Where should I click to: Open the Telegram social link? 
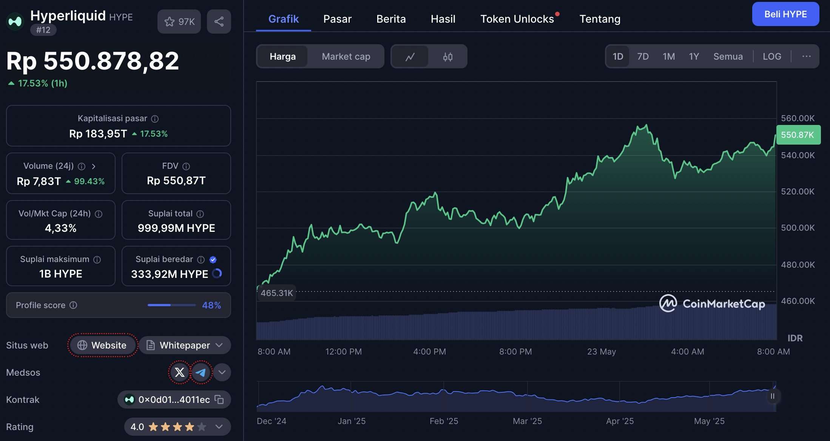pyautogui.click(x=201, y=372)
